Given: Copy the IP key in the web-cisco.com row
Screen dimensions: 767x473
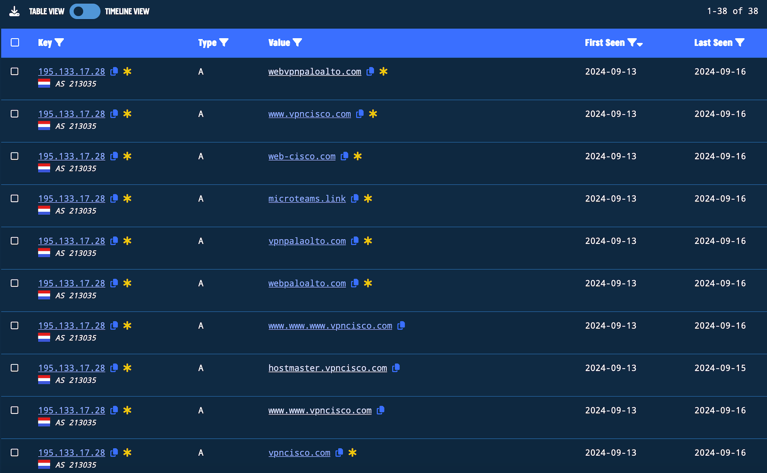Looking at the screenshot, I should [114, 156].
